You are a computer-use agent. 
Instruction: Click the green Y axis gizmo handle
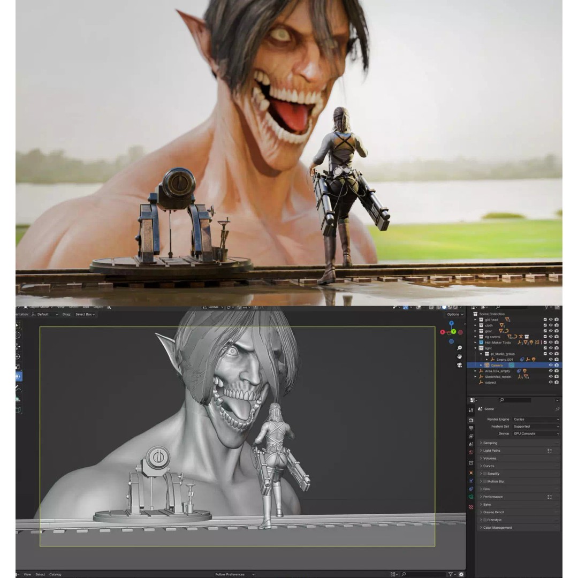point(453,331)
